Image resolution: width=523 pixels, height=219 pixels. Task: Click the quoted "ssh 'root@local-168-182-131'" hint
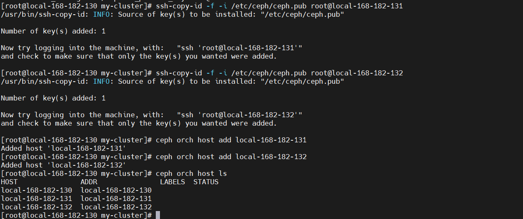(x=239, y=48)
